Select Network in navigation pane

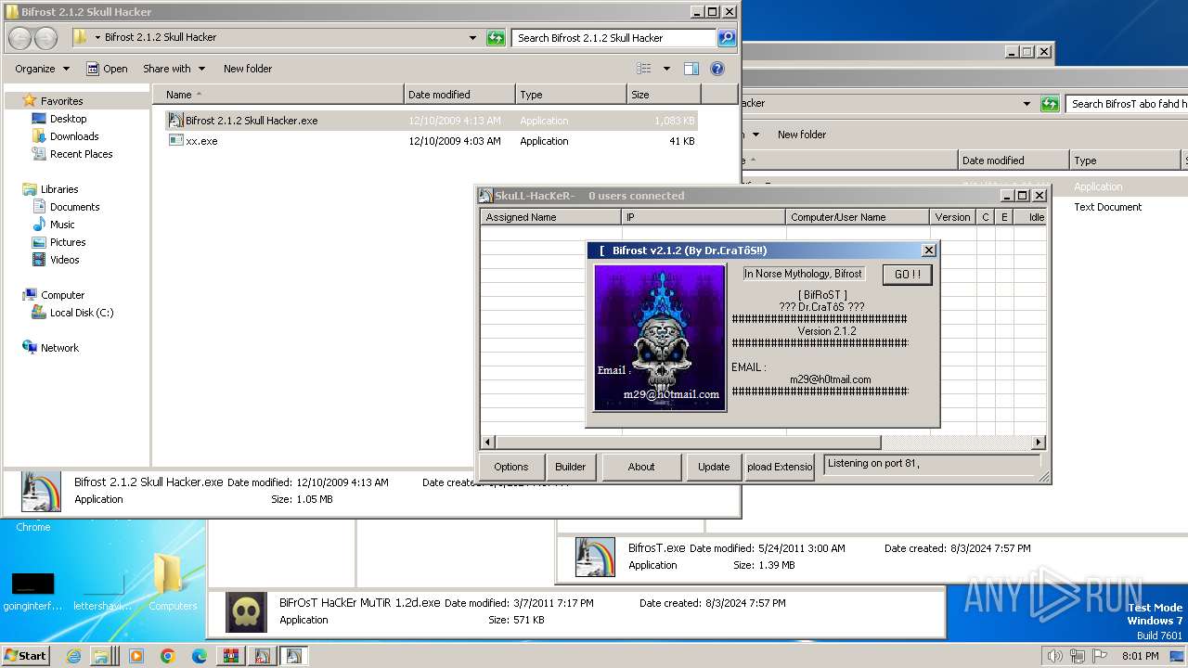pyautogui.click(x=59, y=348)
